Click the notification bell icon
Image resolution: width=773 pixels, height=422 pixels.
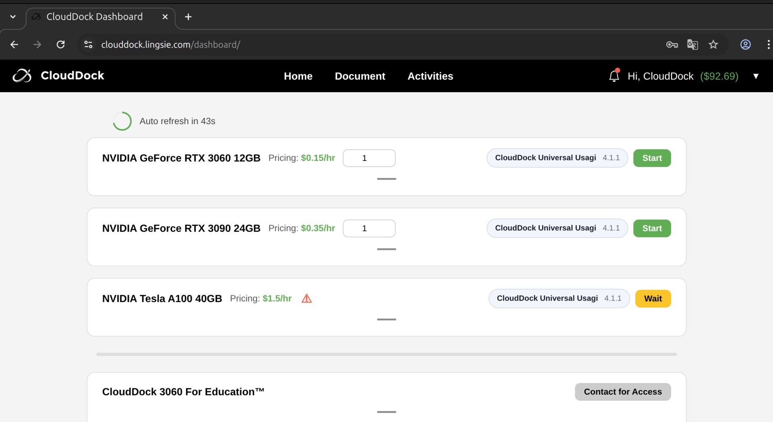[614, 76]
